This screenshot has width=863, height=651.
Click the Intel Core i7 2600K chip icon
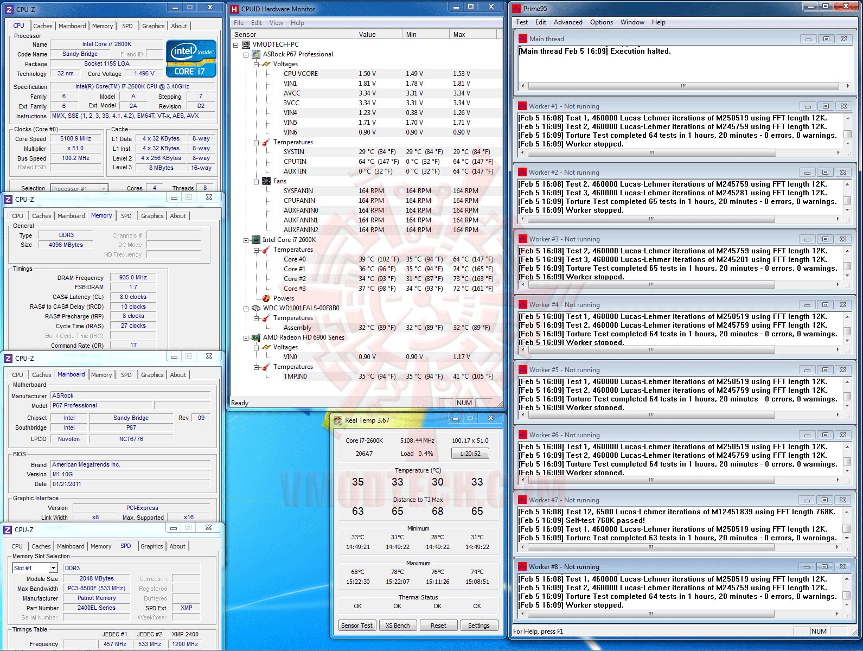(256, 240)
